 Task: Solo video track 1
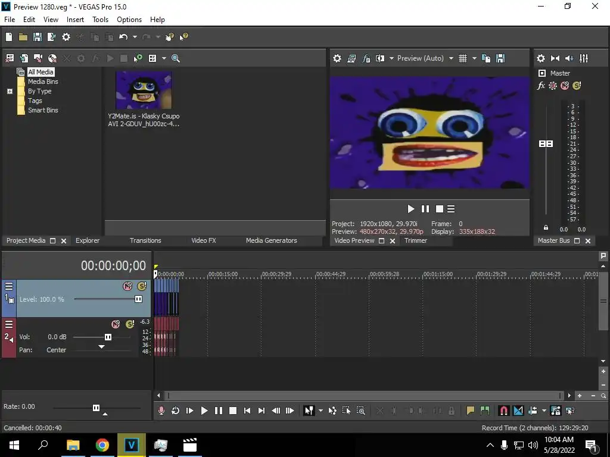coord(142,286)
